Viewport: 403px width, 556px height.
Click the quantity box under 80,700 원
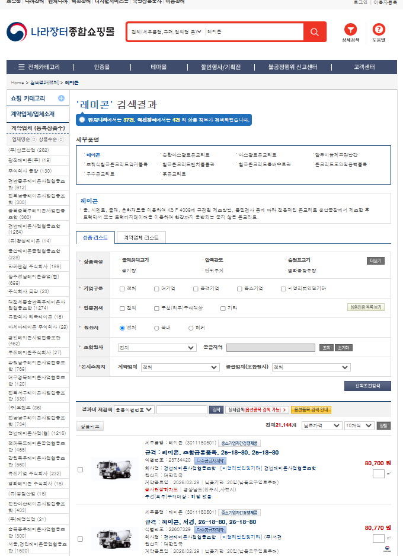[x=378, y=474]
